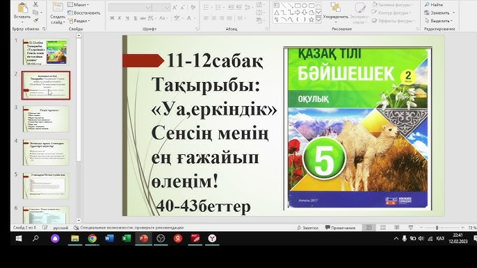The height and width of the screenshot is (268, 477).
Task: Select the down arrow shape
Action: click(x=305, y=12)
